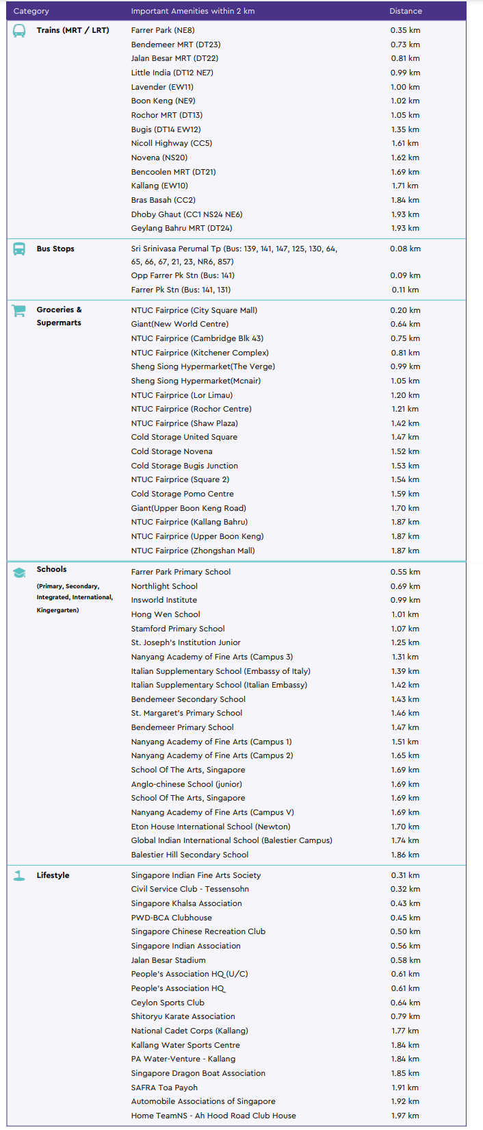Select Singapore Khalsa Association entry
Image resolution: width=483 pixels, height=1130 pixels.
tap(187, 903)
